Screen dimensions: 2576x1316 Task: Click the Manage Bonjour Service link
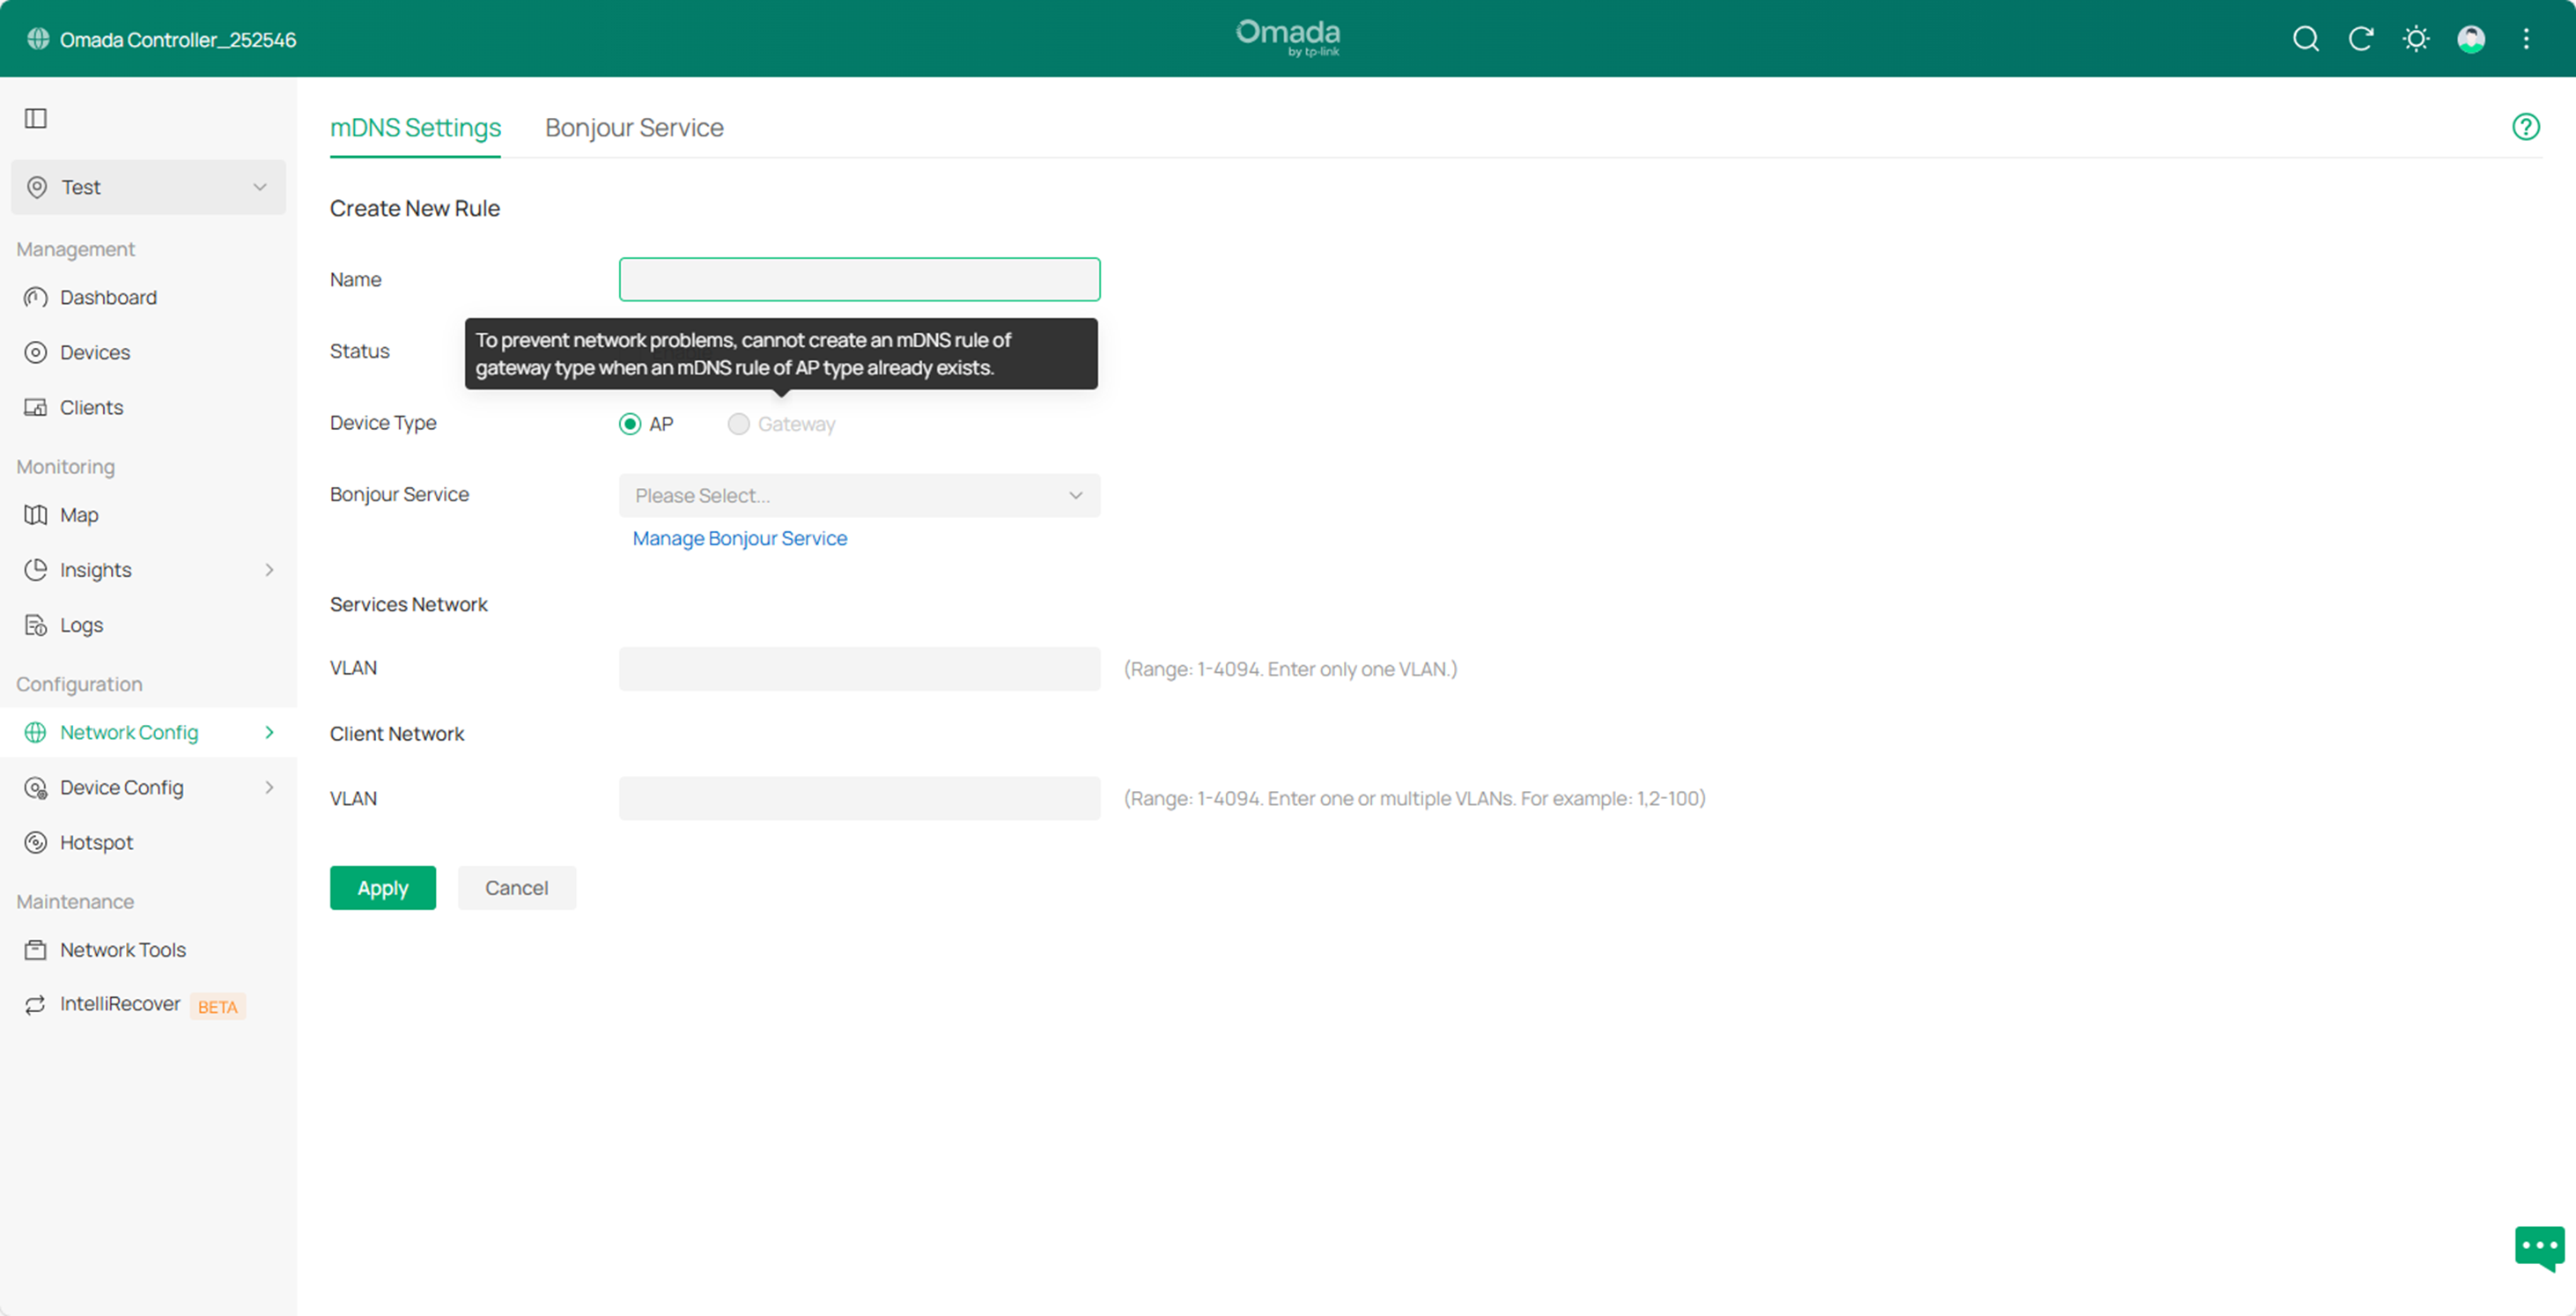coord(739,538)
